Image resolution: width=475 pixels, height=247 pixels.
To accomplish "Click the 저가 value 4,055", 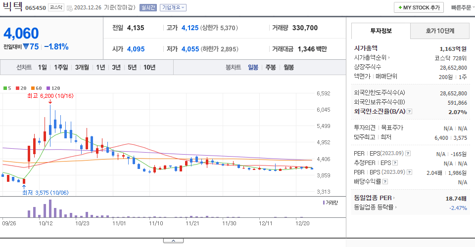I will click(190, 49).
